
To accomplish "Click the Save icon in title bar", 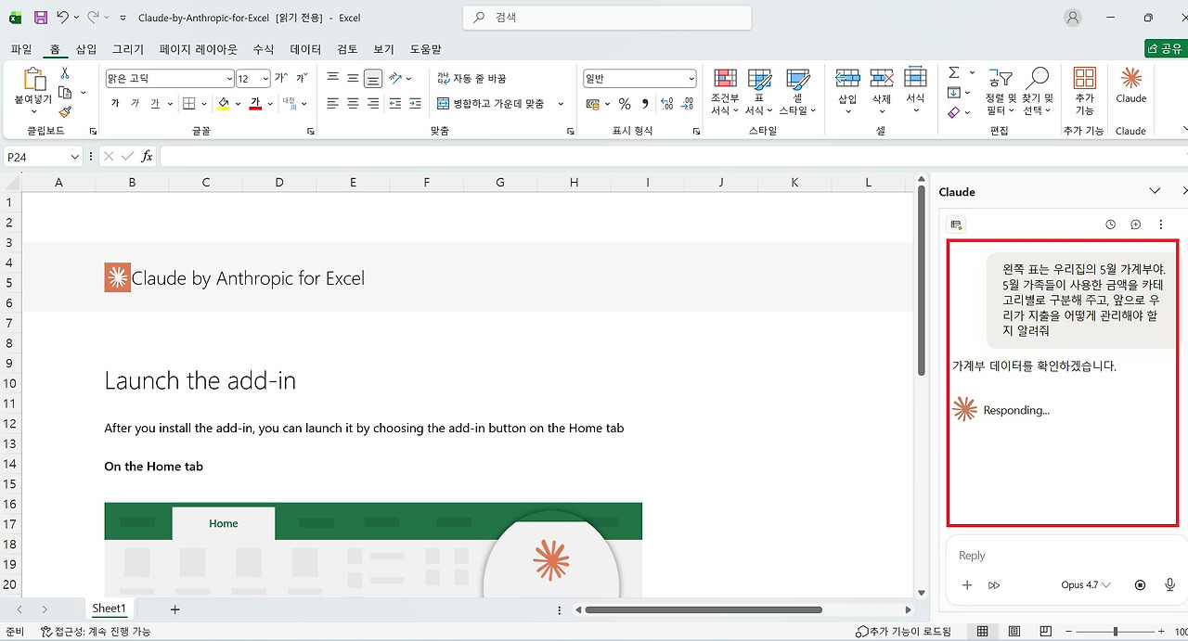I will (x=41, y=18).
